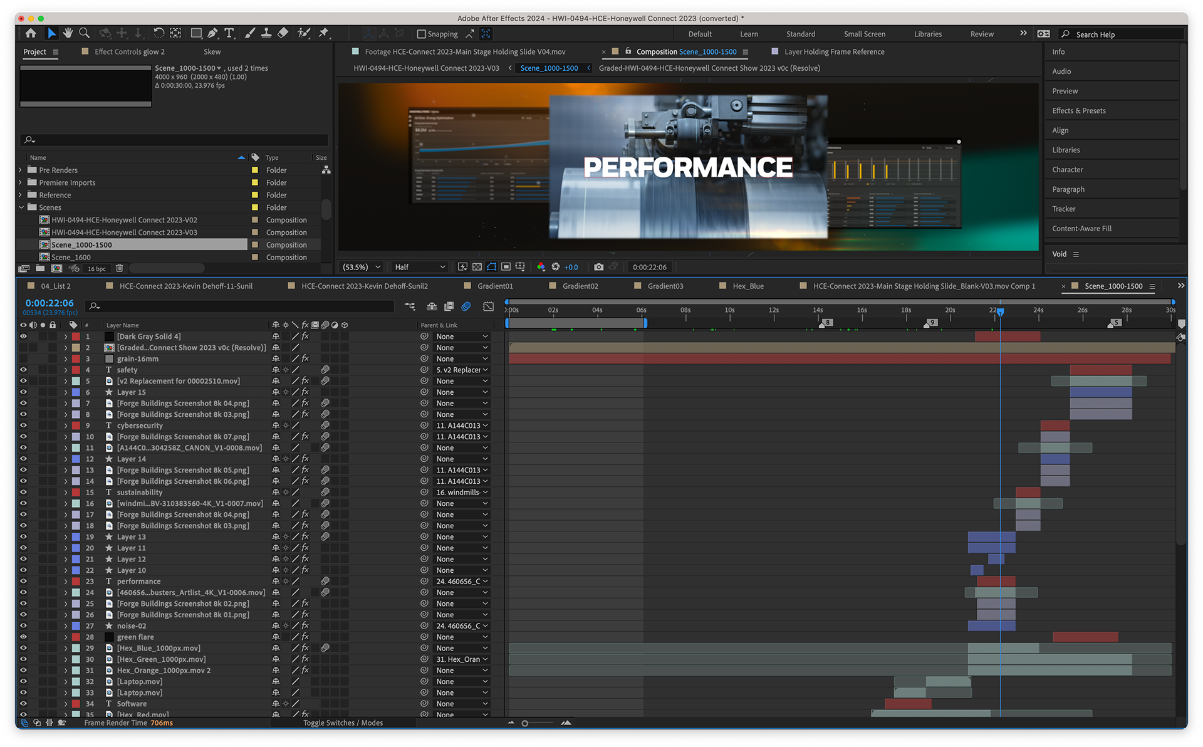Switch to the Libraries workspace

point(927,34)
